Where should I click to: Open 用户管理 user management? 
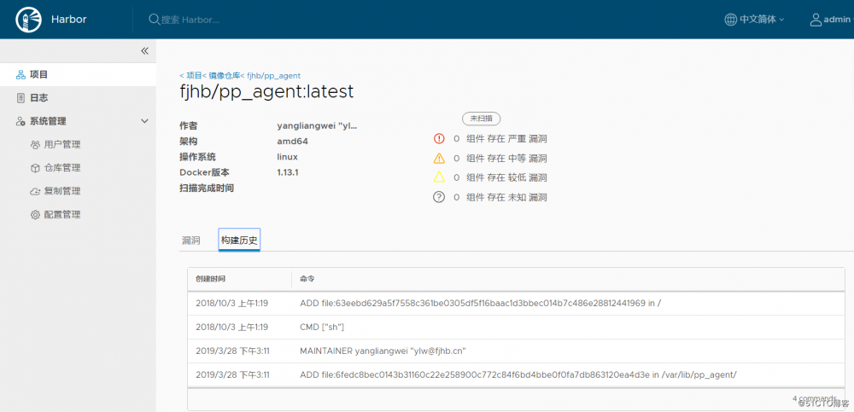pyautogui.click(x=62, y=145)
